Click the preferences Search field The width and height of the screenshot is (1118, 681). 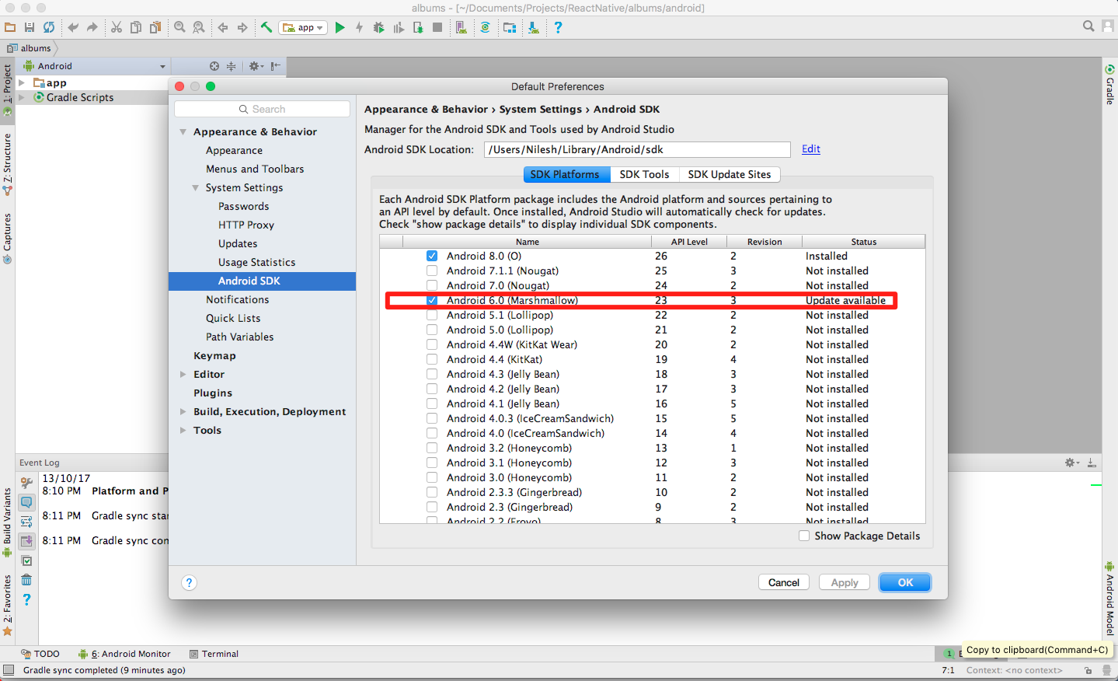point(263,110)
